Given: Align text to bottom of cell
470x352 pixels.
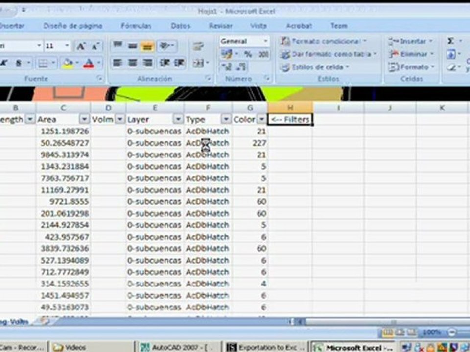Looking at the screenshot, I should click(x=147, y=46).
